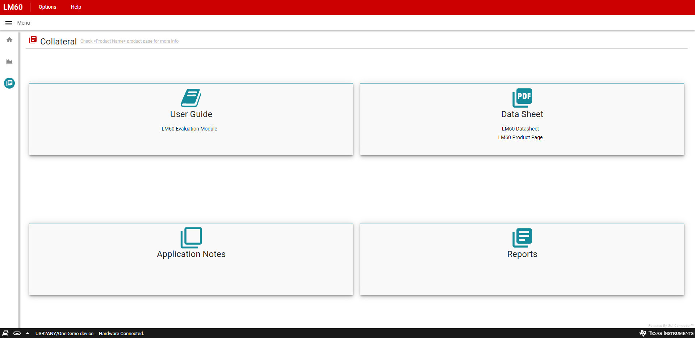Expand the status bar up arrow
The image size is (695, 338).
coord(28,333)
